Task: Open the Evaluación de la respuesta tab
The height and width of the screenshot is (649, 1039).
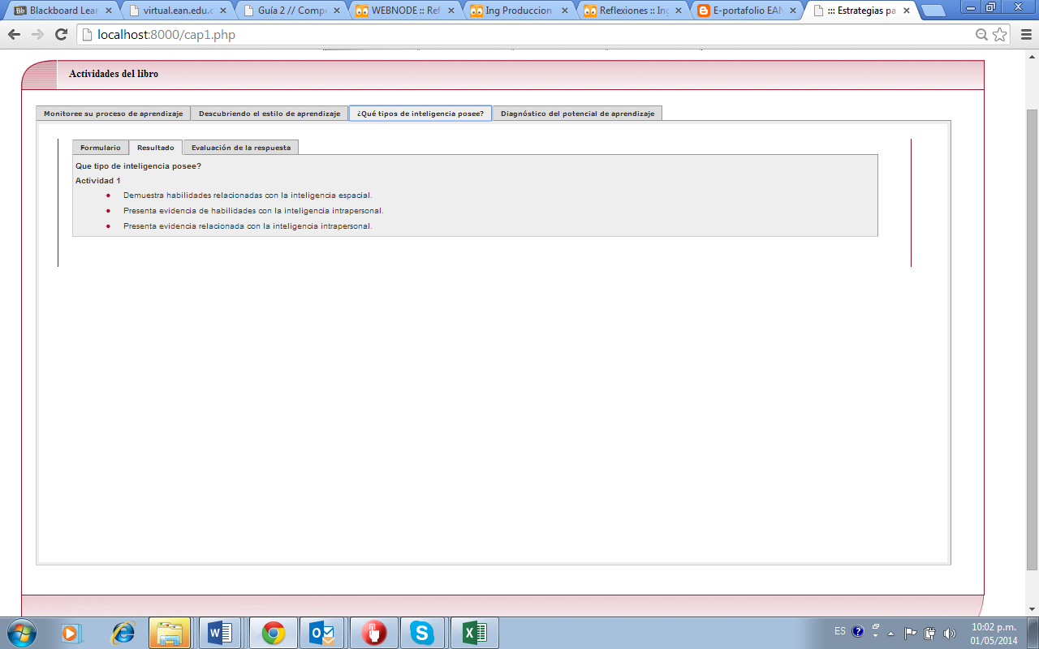Action: click(x=240, y=148)
